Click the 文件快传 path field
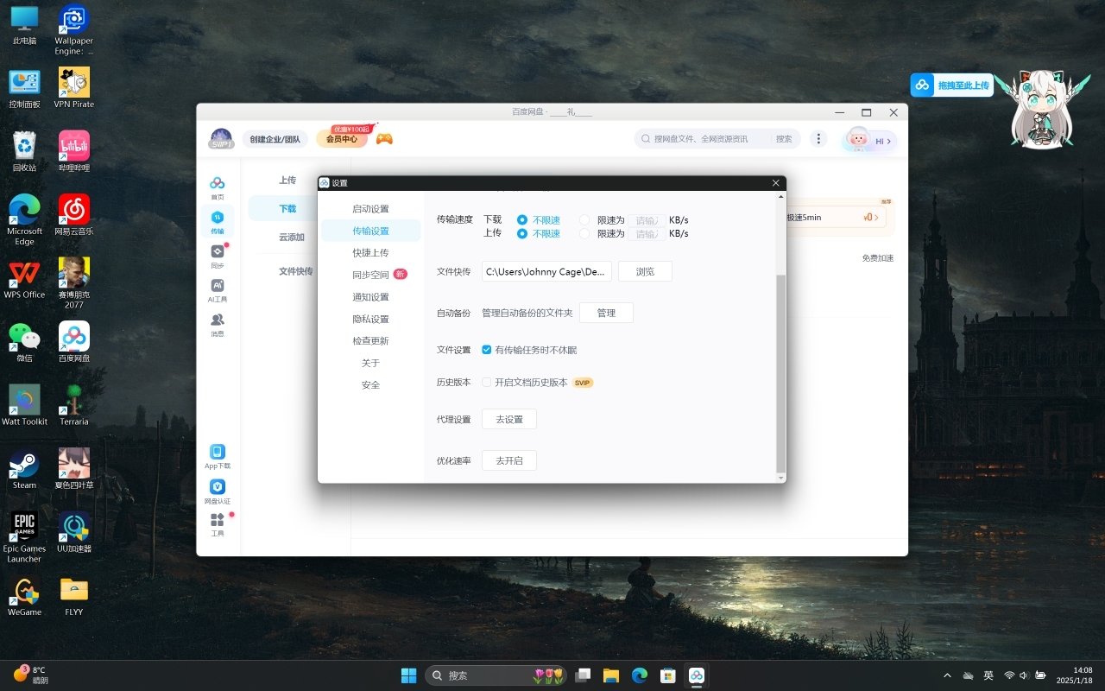Viewport: 1105px width, 691px height. click(x=546, y=271)
